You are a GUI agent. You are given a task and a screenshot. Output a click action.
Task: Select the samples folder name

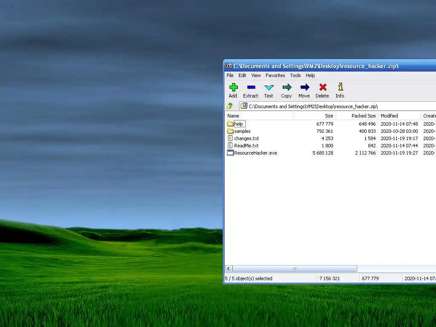click(242, 131)
